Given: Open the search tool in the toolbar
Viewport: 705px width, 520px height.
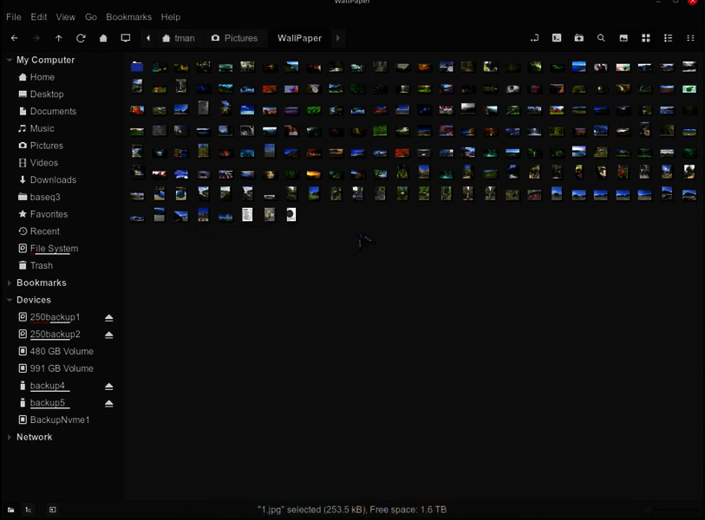Looking at the screenshot, I should [x=601, y=38].
